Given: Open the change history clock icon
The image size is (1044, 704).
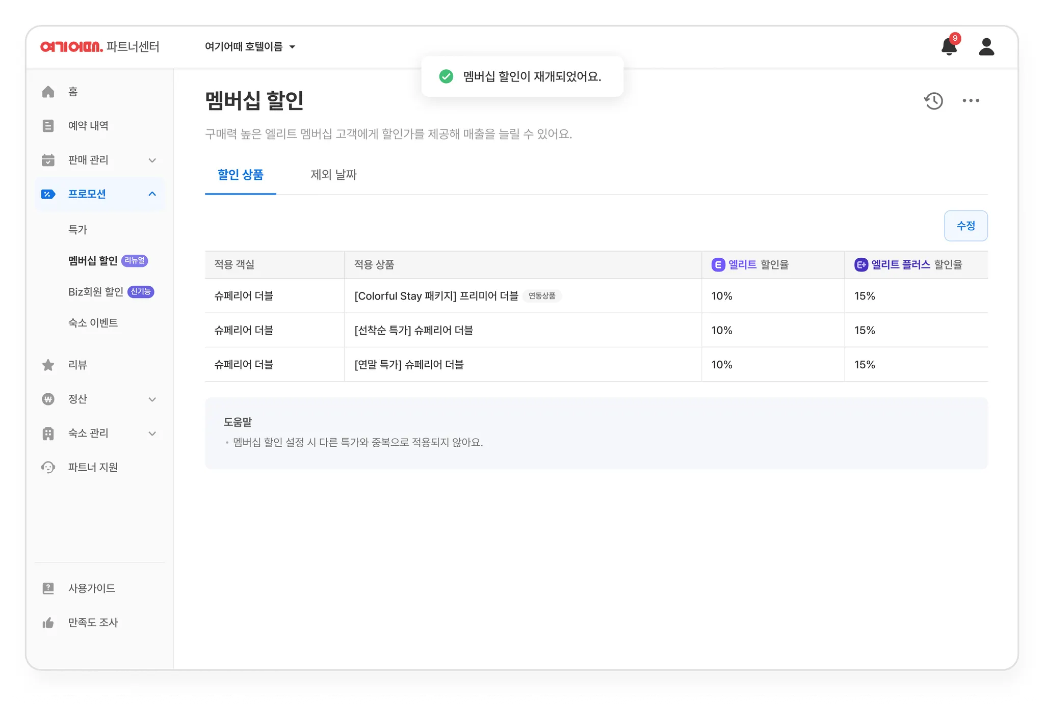Looking at the screenshot, I should [933, 101].
